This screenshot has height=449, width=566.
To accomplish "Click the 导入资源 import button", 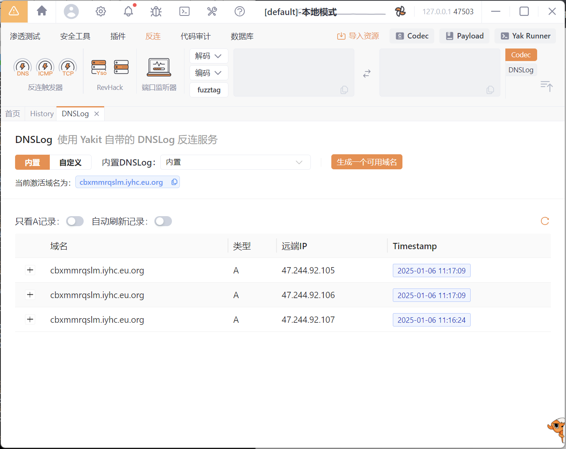I will [x=358, y=36].
